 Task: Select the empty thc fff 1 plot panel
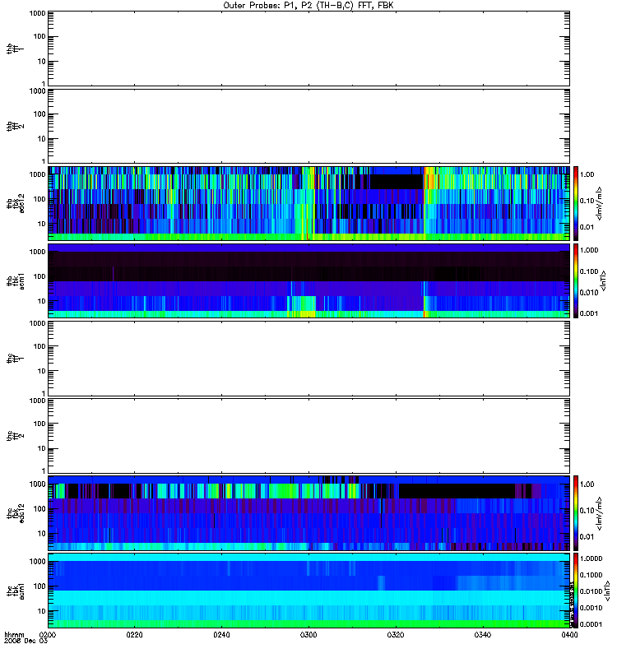coord(309,359)
